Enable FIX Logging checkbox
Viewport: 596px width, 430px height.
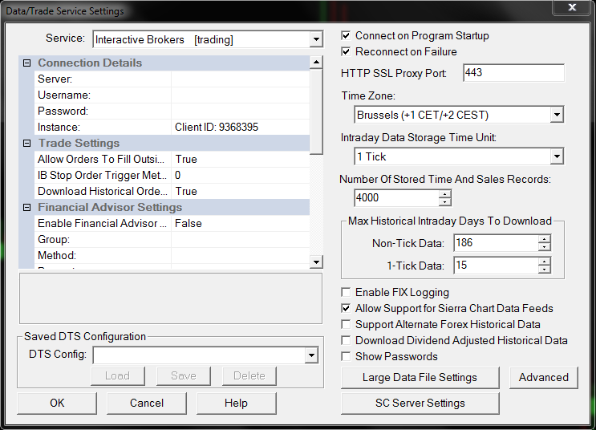(346, 292)
